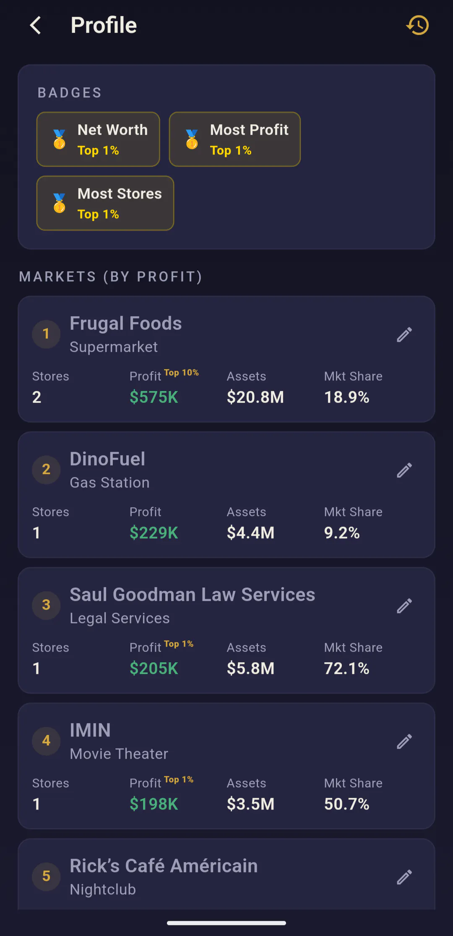Tap the bottom home indicator bar
This screenshot has height=936, width=453.
(x=226, y=923)
